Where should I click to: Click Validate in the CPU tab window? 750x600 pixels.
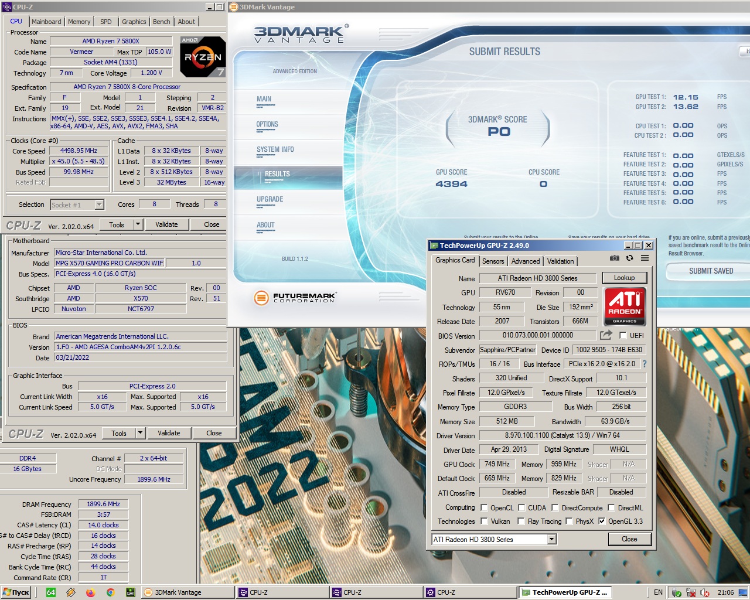(166, 224)
